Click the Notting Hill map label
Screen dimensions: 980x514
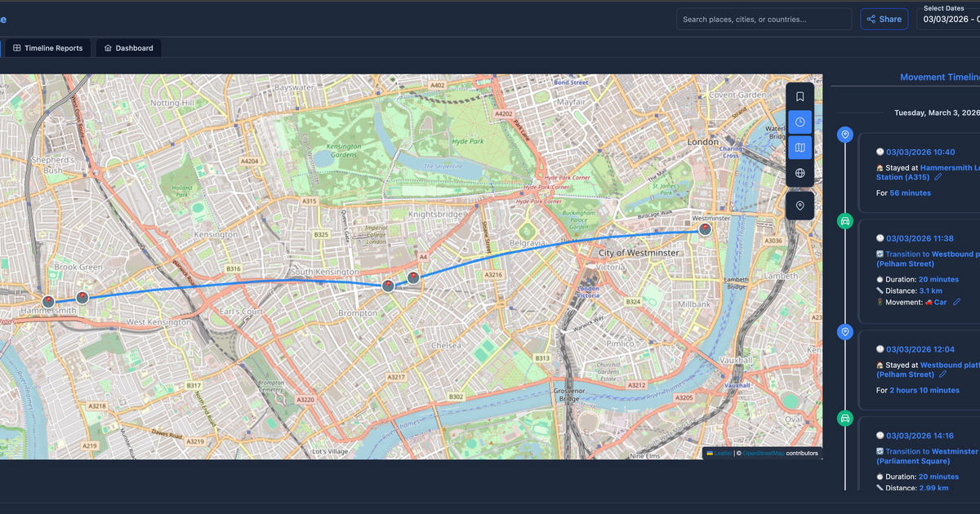[172, 104]
